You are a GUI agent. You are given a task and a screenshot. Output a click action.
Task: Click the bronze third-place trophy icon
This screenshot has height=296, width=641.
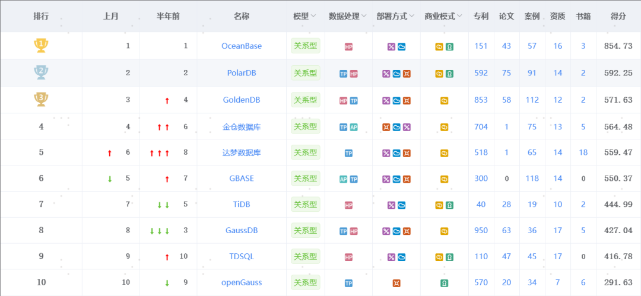click(x=41, y=99)
